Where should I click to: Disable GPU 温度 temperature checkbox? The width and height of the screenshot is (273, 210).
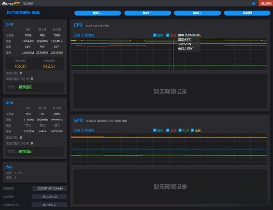pyautogui.click(x=168, y=130)
